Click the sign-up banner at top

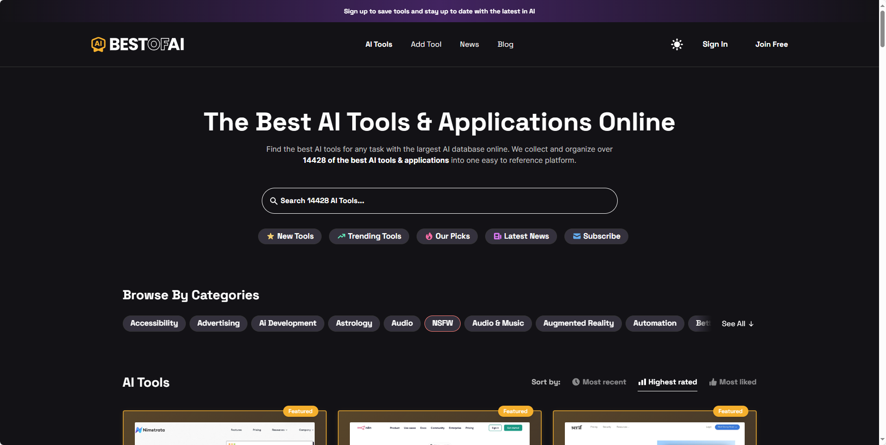[x=439, y=11]
